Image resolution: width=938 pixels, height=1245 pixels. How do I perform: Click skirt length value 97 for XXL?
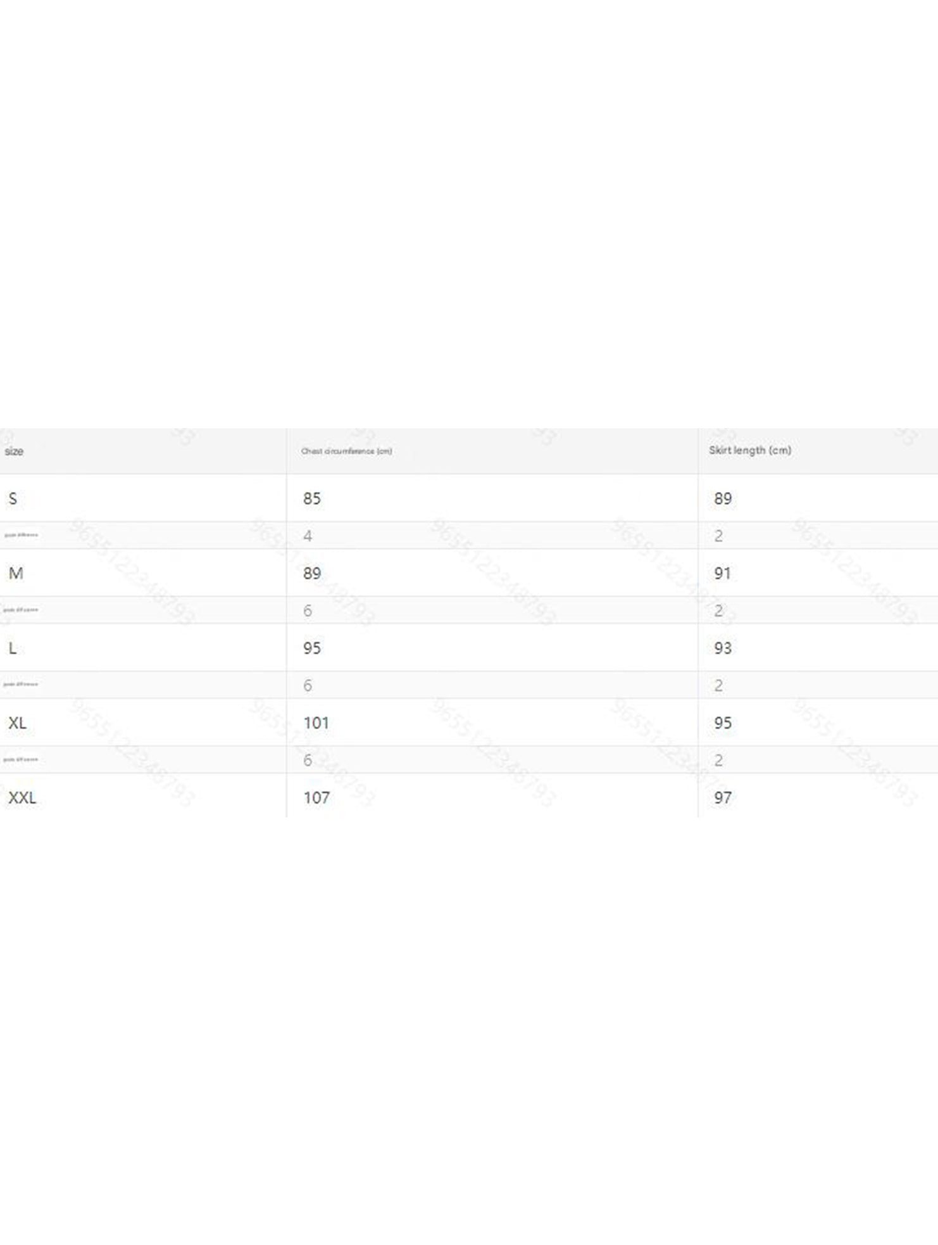pyautogui.click(x=722, y=797)
